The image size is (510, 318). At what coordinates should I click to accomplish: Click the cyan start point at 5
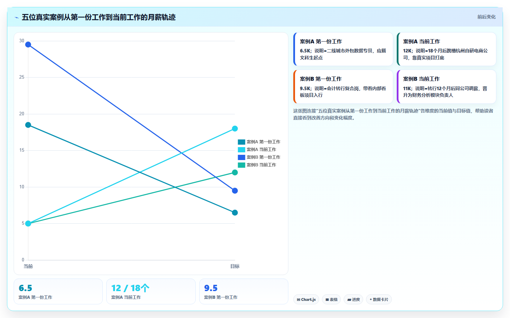point(28,224)
